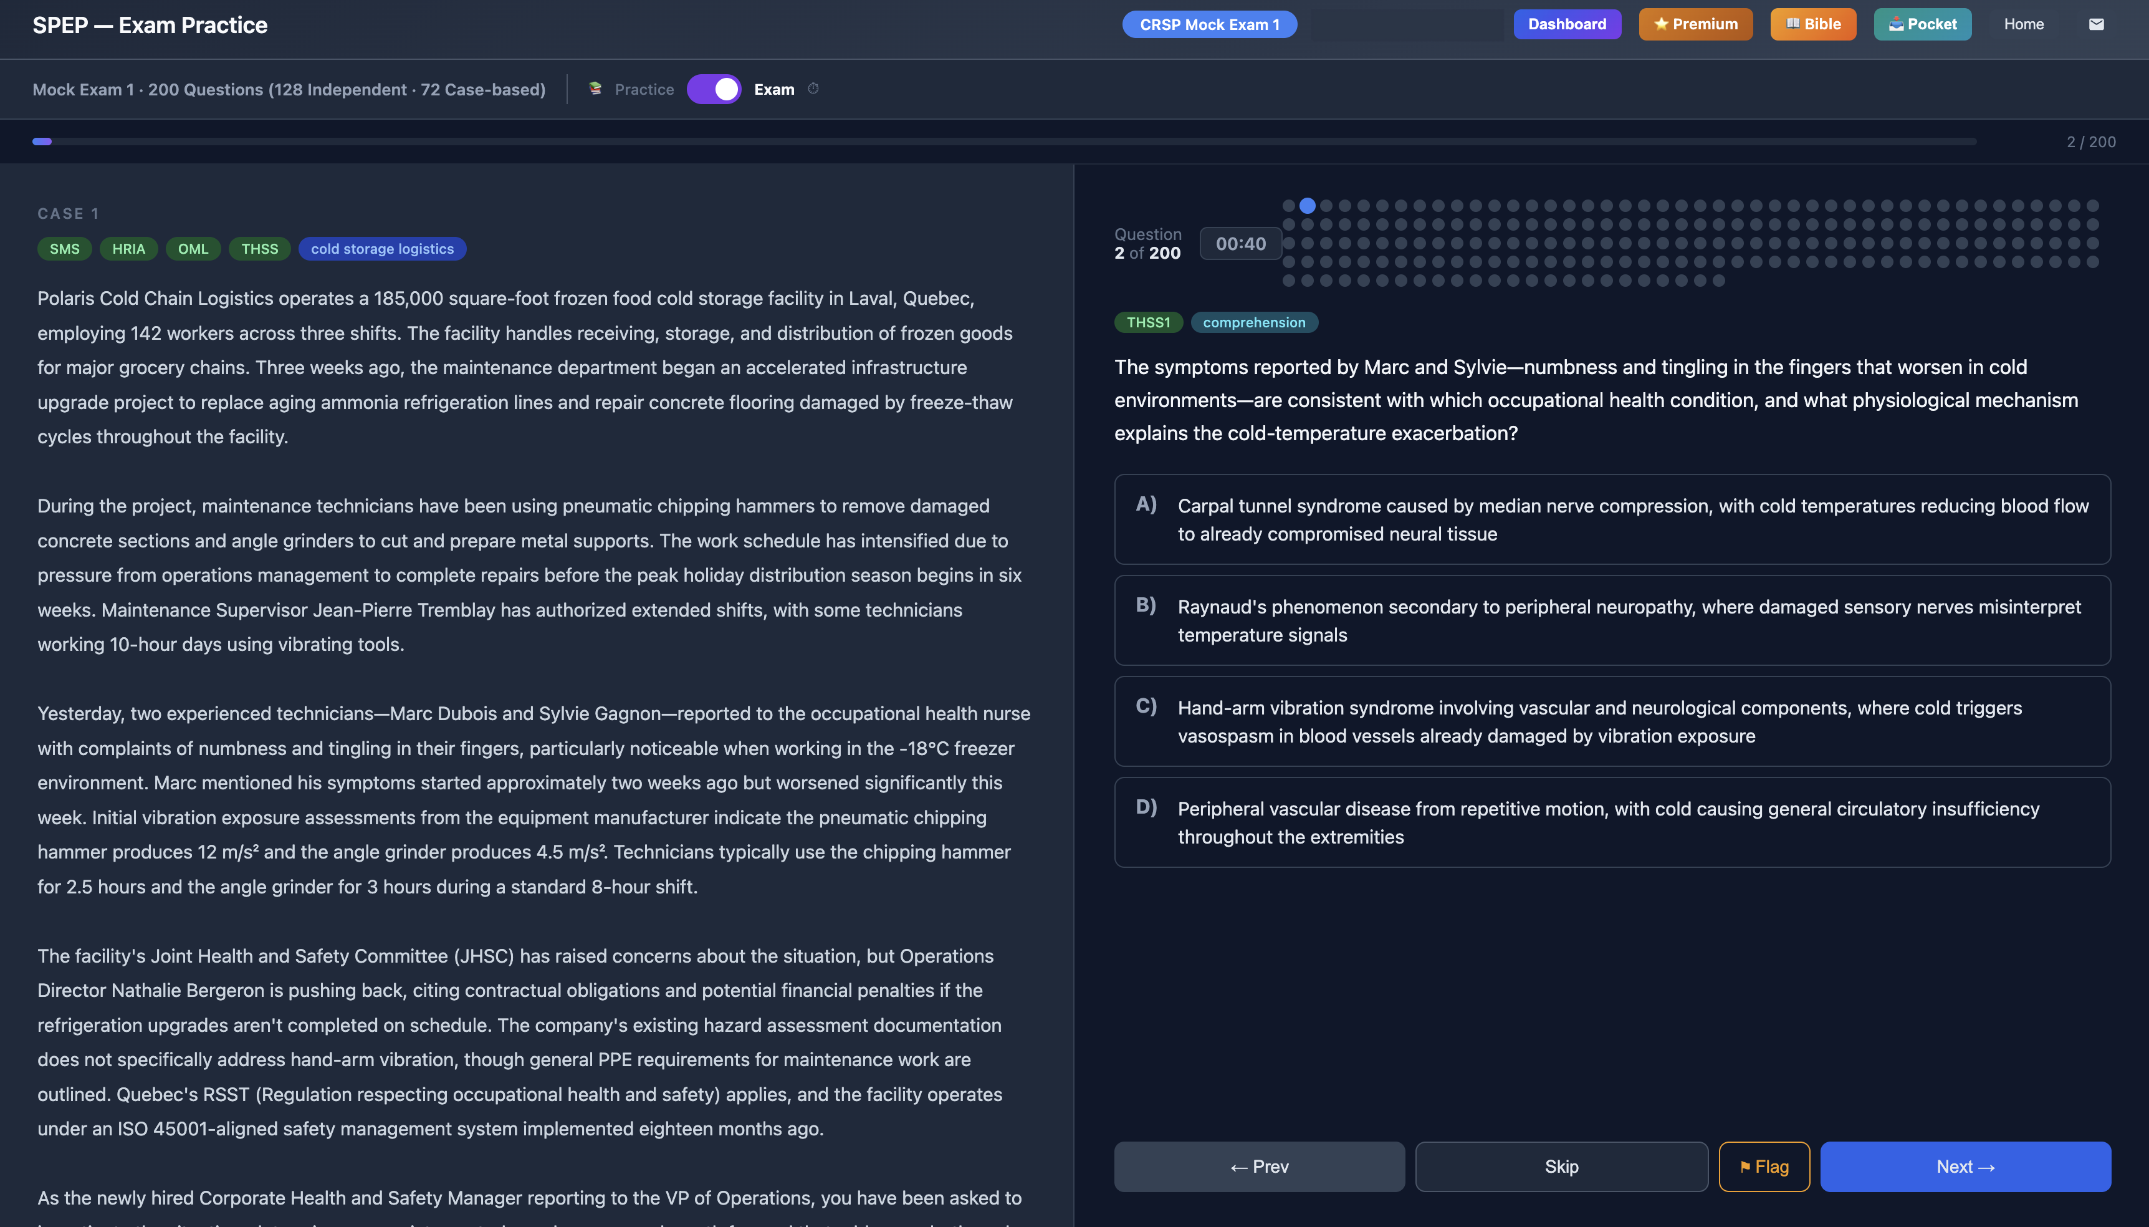Click the CRSP Mock Exam 1 pill
2149x1227 pixels.
click(x=1210, y=24)
